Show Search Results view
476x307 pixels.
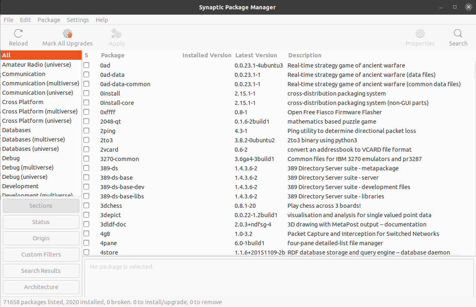pos(41,270)
